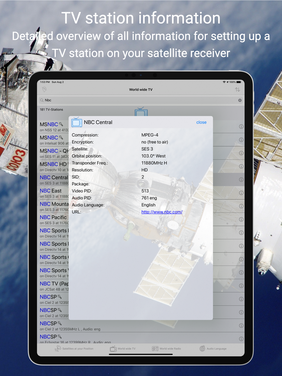
Task: Show info for NBC Pacific row
Action: [241, 219]
